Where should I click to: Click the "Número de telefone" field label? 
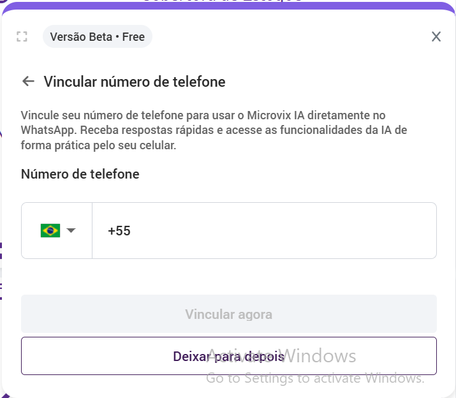click(80, 173)
